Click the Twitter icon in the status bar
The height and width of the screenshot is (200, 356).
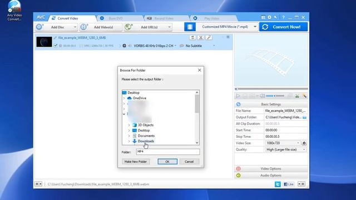click(278, 184)
